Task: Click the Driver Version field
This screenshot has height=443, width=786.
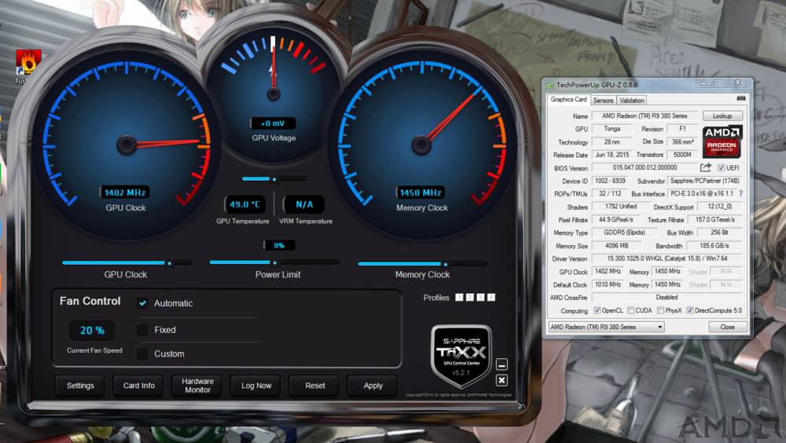Action: point(667,258)
